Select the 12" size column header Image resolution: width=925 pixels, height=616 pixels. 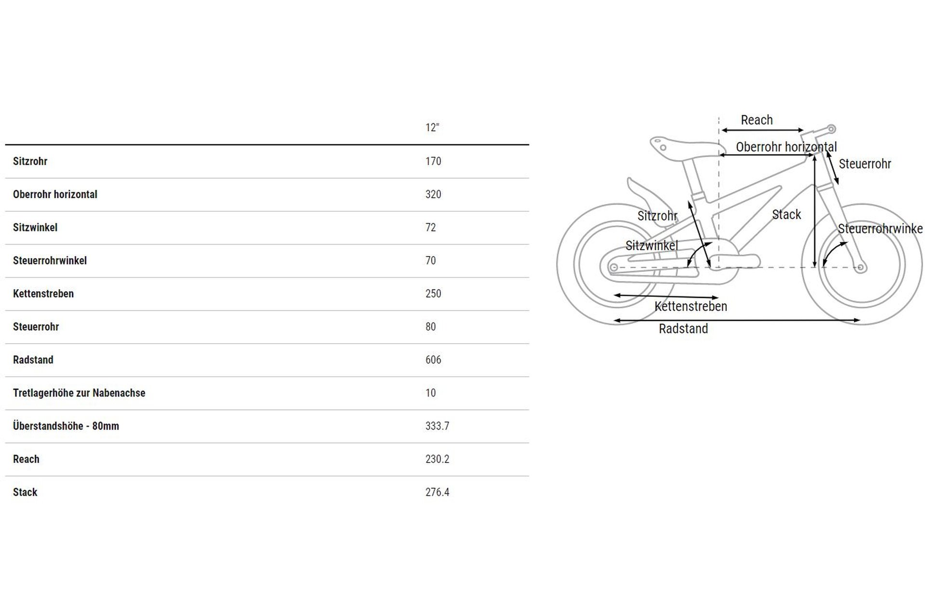(x=432, y=128)
